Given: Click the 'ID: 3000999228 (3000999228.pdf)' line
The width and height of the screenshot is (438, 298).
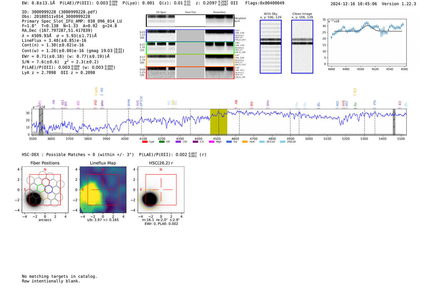Looking at the screenshot, I should 59,12.
